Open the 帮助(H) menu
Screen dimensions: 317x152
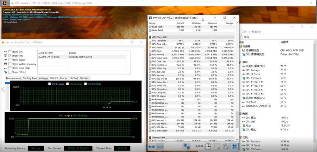point(256,32)
